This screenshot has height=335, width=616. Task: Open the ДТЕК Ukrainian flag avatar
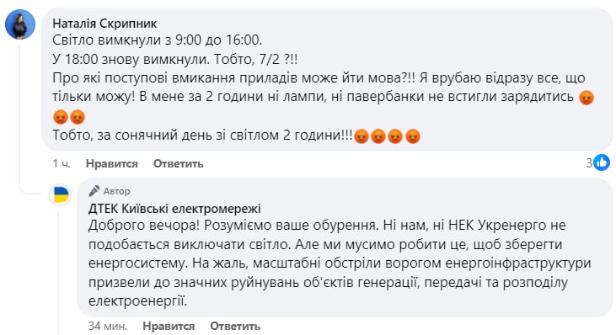(61, 194)
